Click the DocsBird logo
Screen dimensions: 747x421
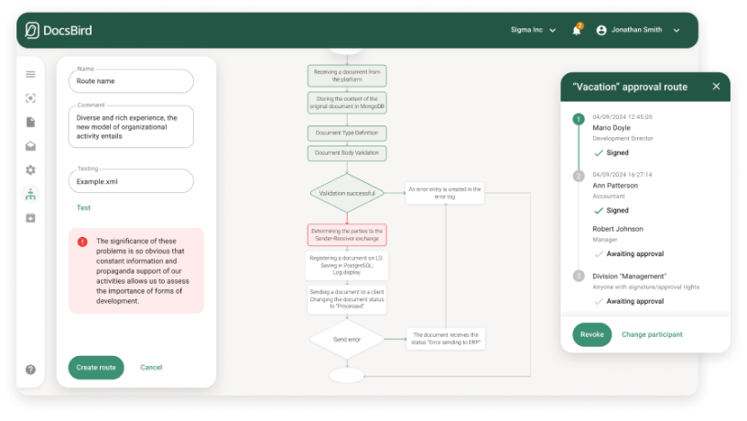coord(60,30)
